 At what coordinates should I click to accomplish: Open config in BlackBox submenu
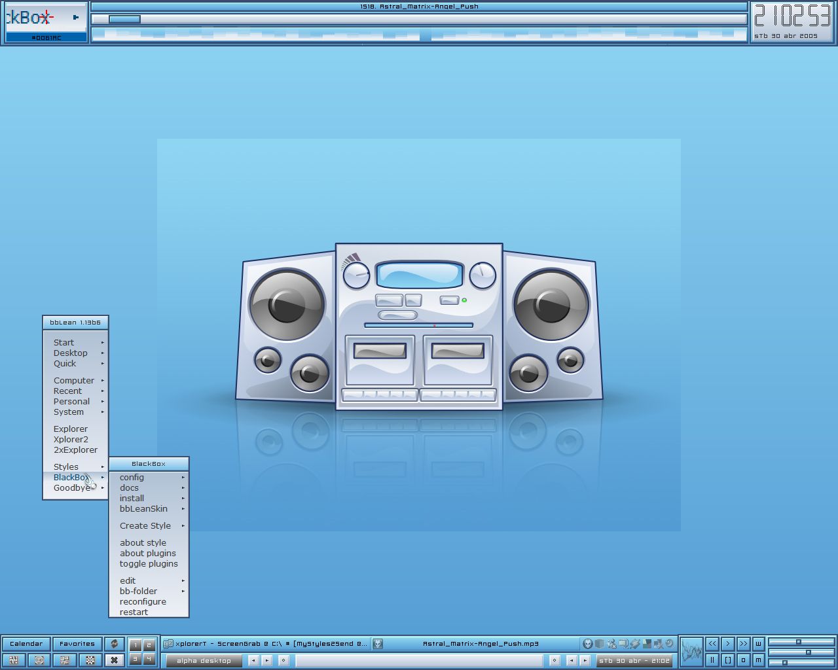click(x=149, y=477)
